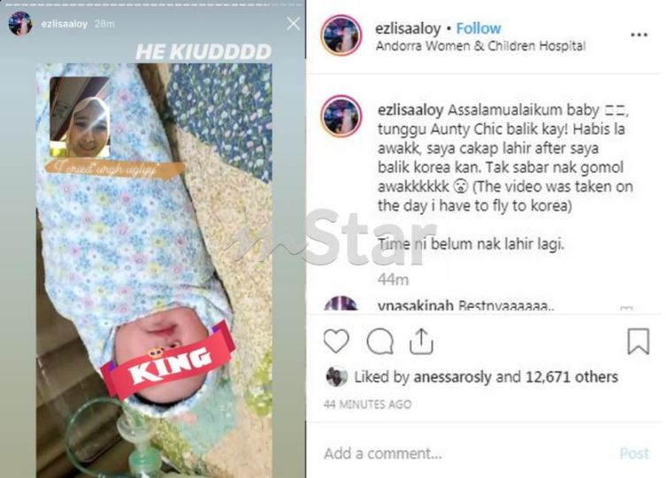668x478 pixels.
Task: Open the three-dot more options menu
Action: (x=639, y=35)
